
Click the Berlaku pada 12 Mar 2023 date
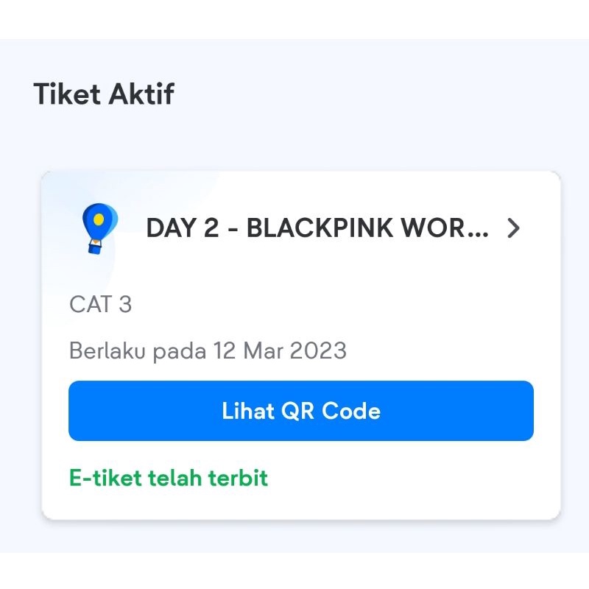tap(208, 351)
